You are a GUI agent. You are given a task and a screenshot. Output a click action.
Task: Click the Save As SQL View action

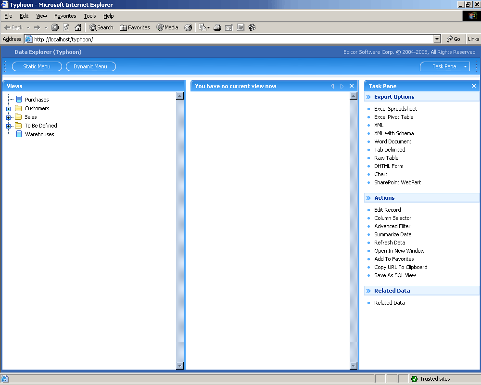395,275
